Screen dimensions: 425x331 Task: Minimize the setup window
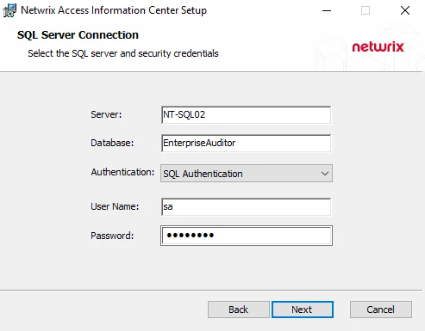coord(327,10)
